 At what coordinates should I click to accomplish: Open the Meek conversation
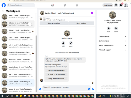pyautogui.click(x=18, y=17)
